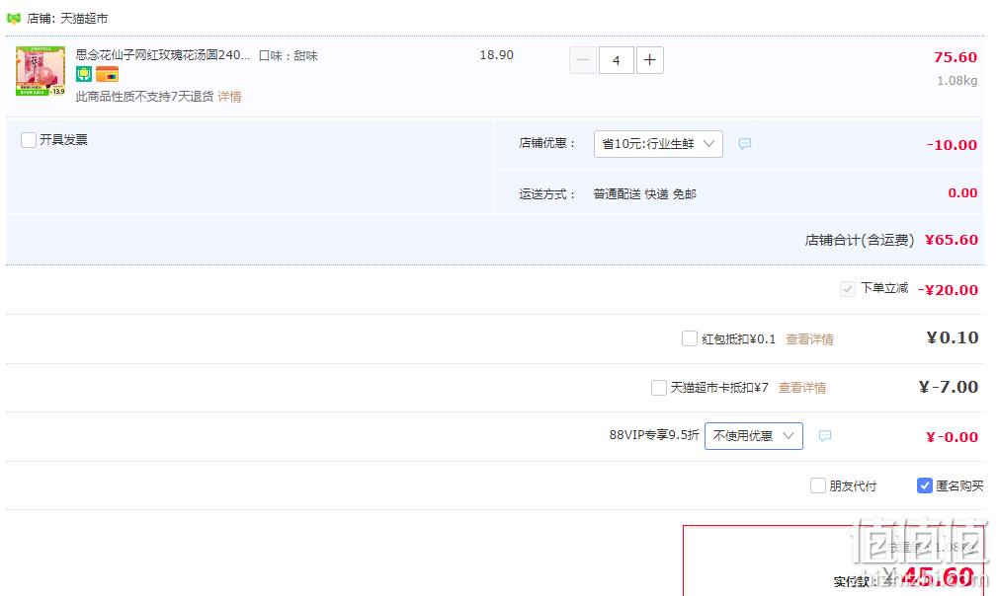Click the 红包 amount ¥0.10
Image resolution: width=998 pixels, height=596 pixels.
[953, 337]
